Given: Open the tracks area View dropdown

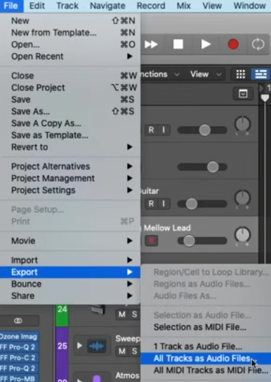Looking at the screenshot, I should point(205,74).
